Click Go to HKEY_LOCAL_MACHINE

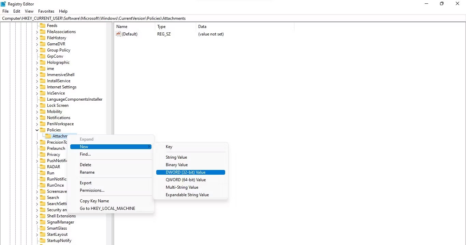pos(107,208)
